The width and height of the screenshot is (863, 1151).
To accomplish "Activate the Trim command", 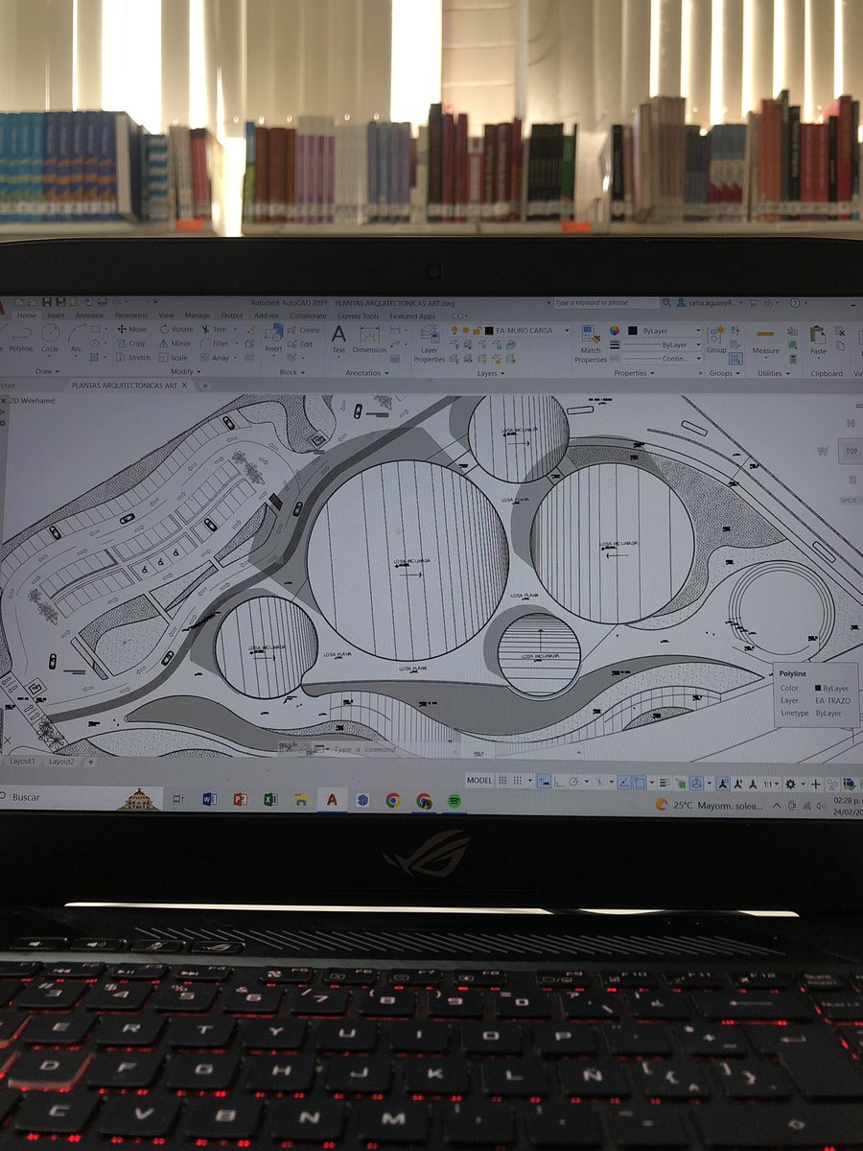I will pyautogui.click(x=214, y=329).
